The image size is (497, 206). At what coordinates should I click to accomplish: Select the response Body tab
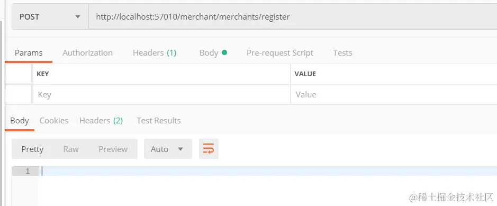point(20,121)
